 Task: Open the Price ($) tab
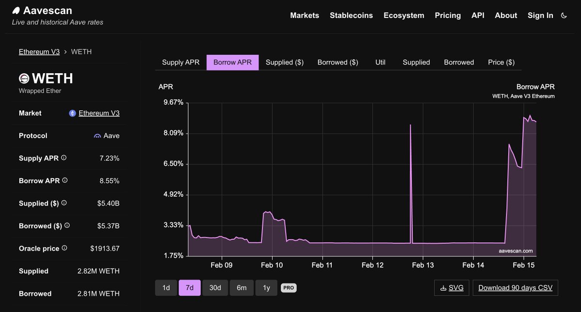pos(501,62)
